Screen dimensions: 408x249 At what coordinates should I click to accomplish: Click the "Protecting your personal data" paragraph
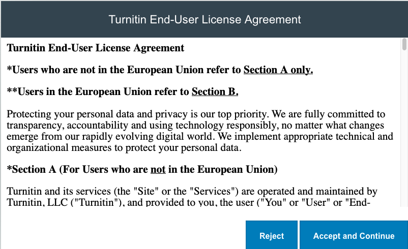click(196, 131)
